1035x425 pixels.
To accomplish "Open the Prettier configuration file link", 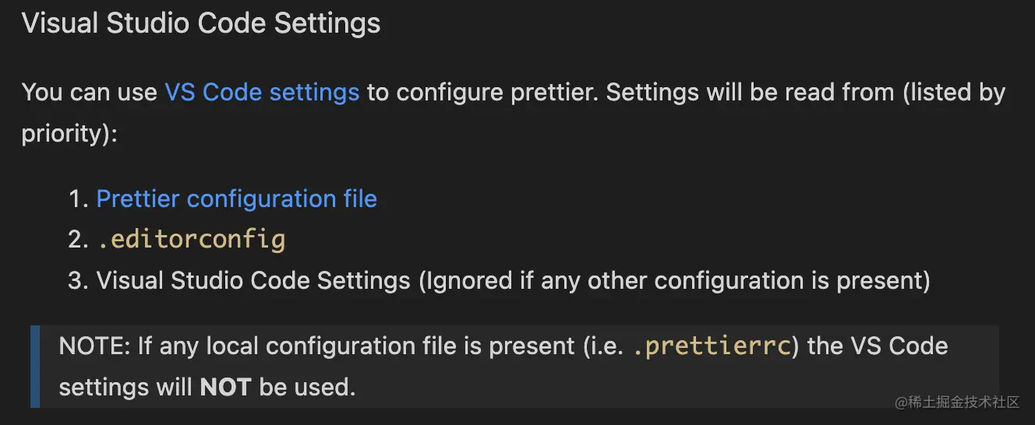I will coord(236,199).
